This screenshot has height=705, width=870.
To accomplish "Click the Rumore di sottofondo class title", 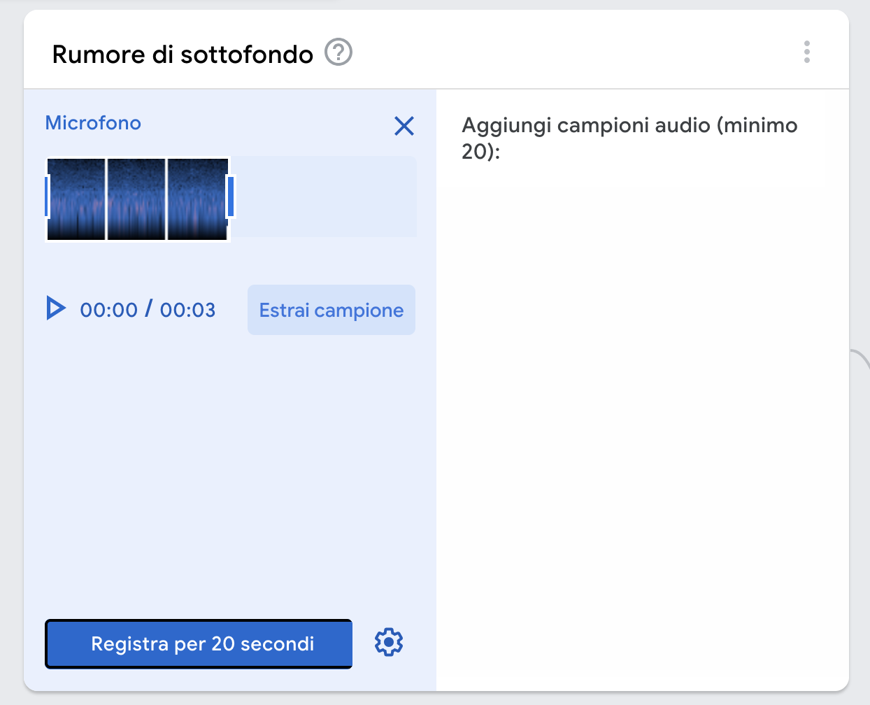I will 183,54.
